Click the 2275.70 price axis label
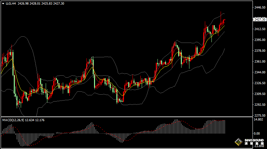This screenshot has width=267, height=149. coord(259,115)
